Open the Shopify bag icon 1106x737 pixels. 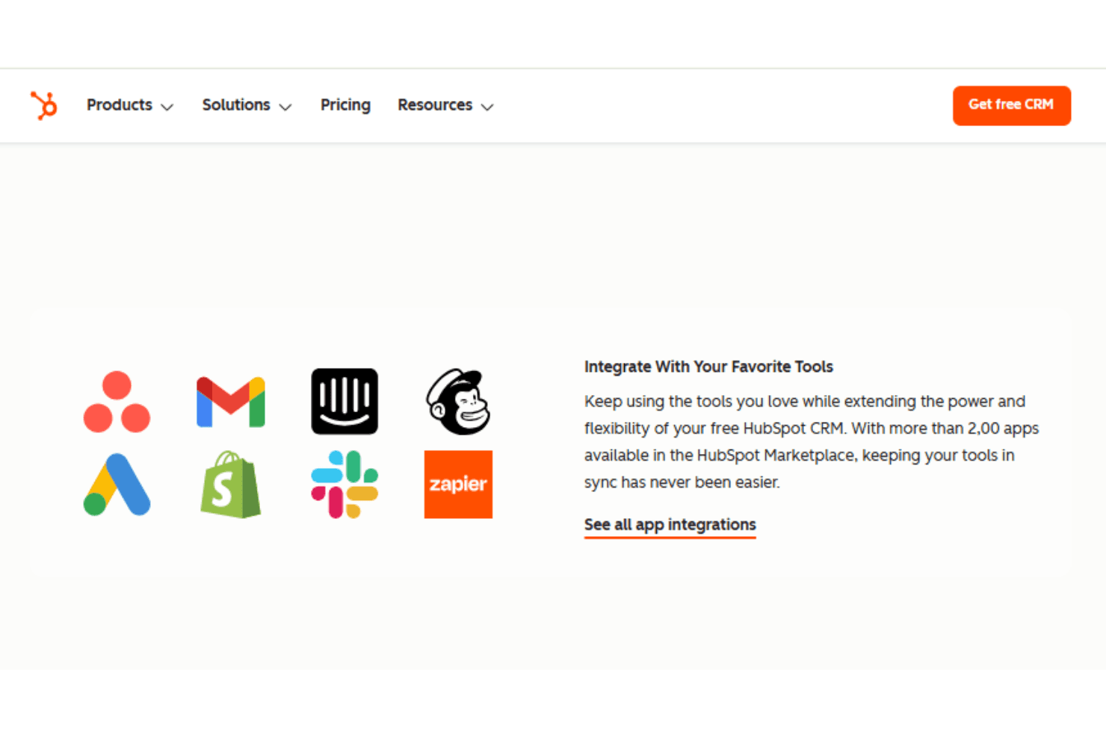[x=231, y=485]
